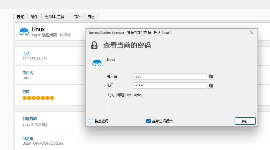Click the Linux entry name in dialog
The height and width of the screenshot is (150, 270).
(x=111, y=60)
